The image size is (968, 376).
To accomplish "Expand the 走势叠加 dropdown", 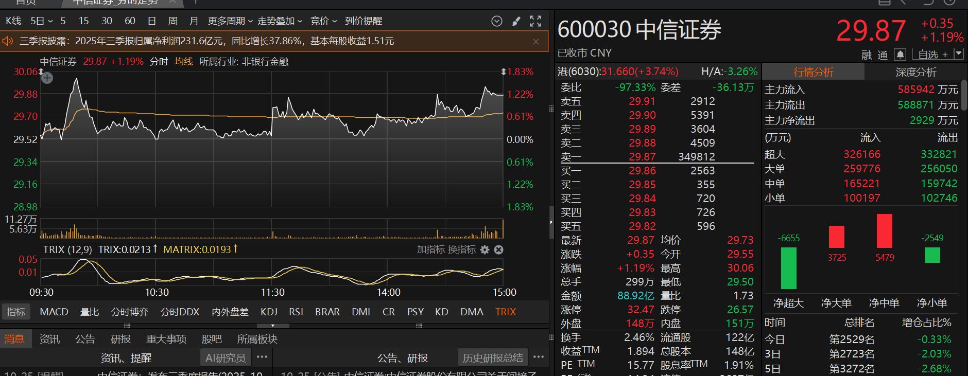I will pyautogui.click(x=280, y=21).
